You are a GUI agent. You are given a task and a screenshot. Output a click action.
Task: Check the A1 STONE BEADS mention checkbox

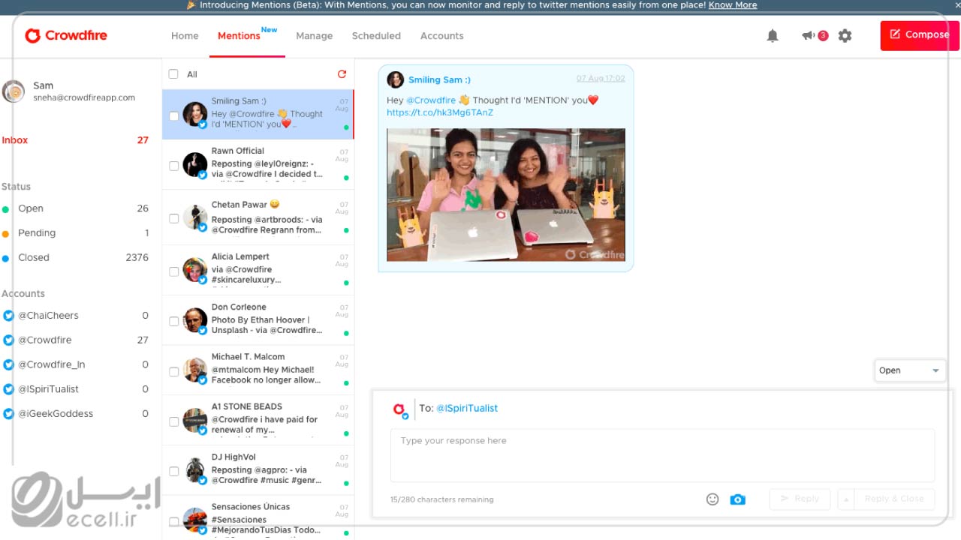[174, 421]
